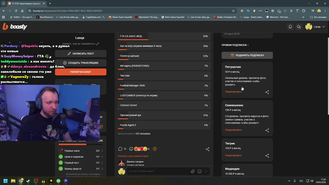Open Steam from the taskbar
329x185 pixels.
pos(28,181)
